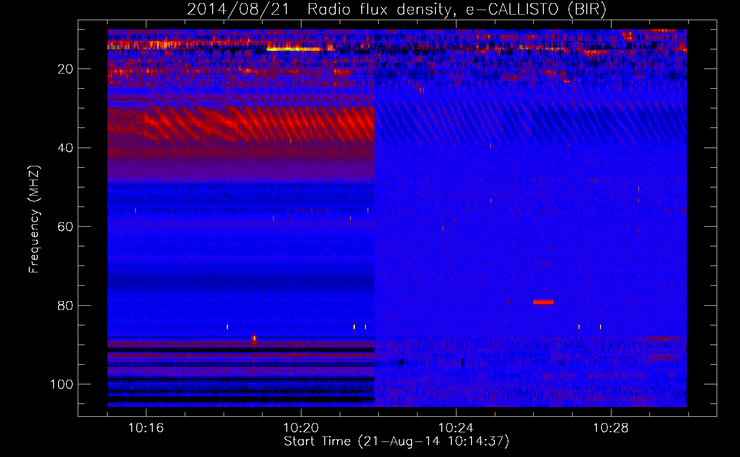
Task: Click the 10:16 time tick label
Action: 146,428
